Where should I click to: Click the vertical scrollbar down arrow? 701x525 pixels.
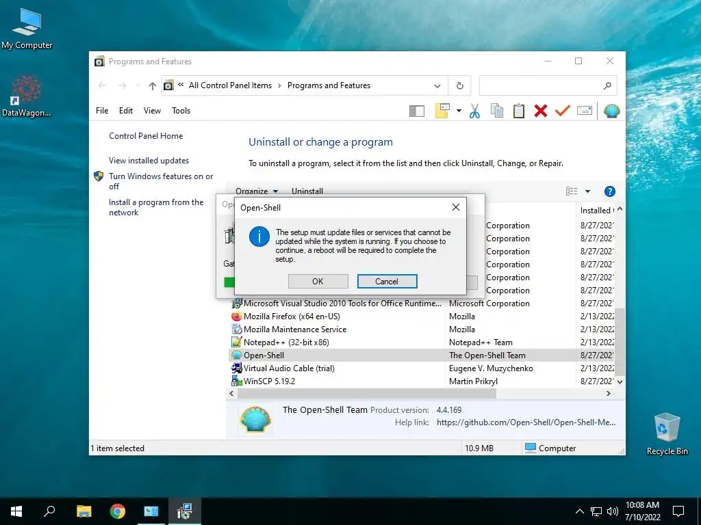point(620,381)
